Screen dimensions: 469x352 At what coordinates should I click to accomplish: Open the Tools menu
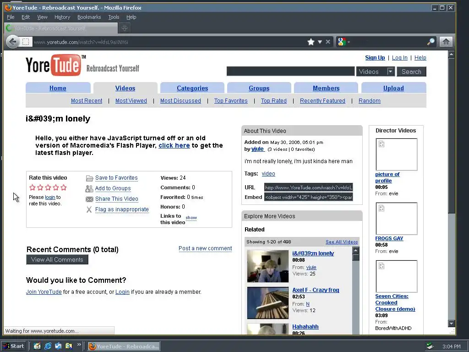pyautogui.click(x=114, y=17)
